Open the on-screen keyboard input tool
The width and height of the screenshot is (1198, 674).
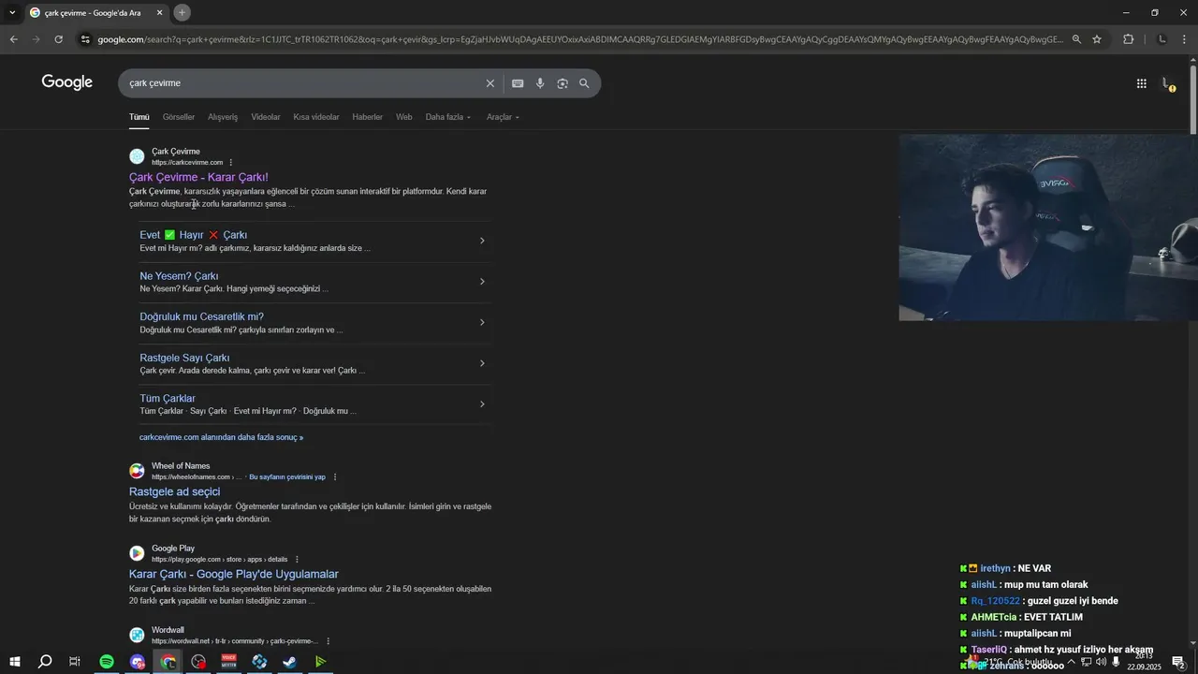[x=518, y=83]
